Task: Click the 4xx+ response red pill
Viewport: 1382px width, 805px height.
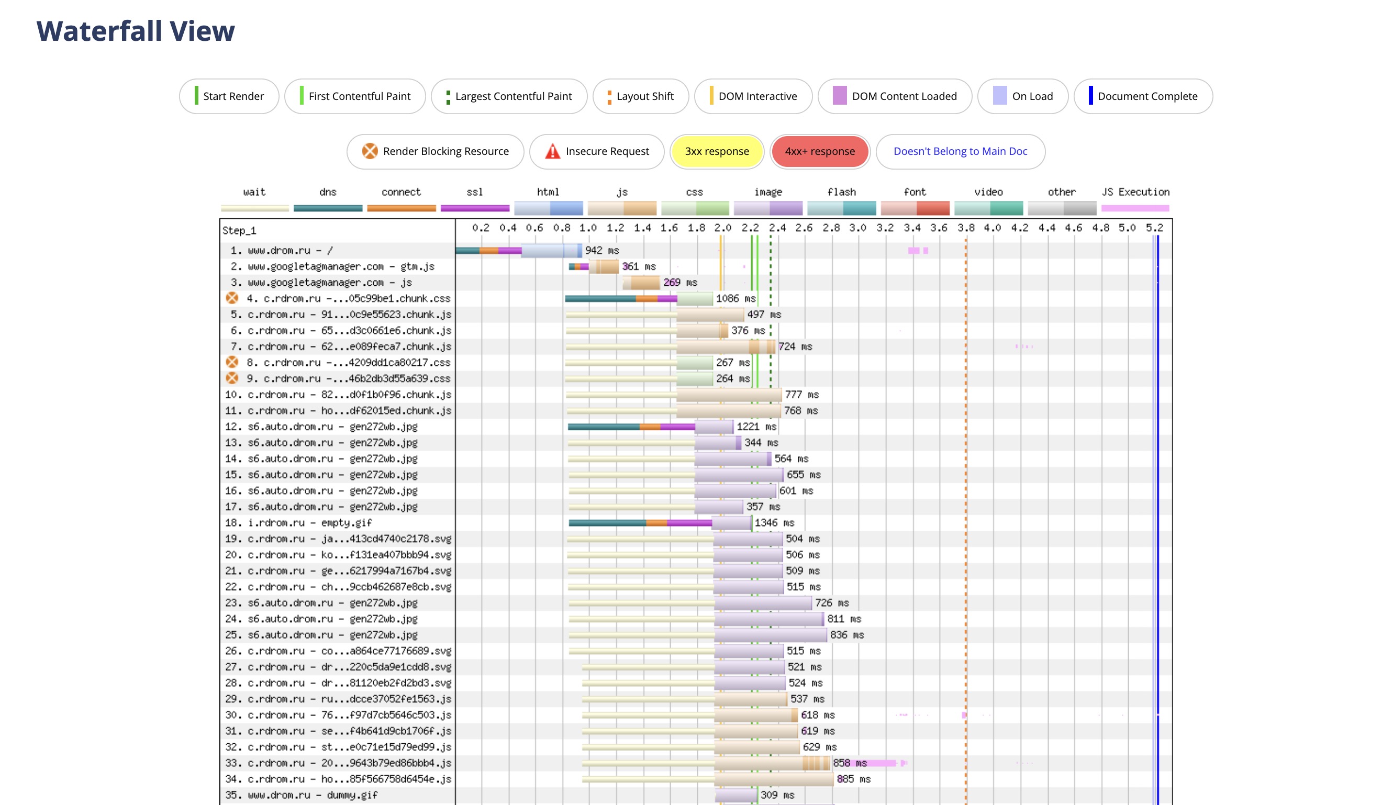Action: coord(819,151)
